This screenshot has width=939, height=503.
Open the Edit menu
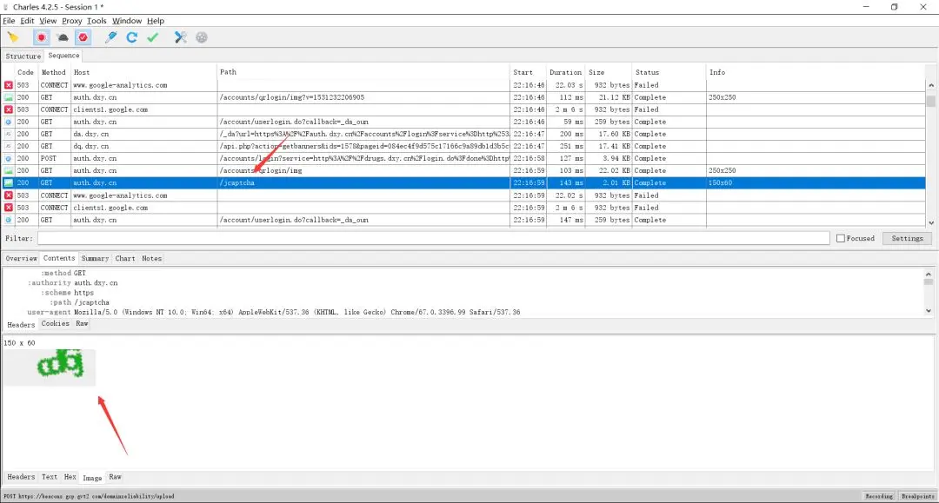28,20
